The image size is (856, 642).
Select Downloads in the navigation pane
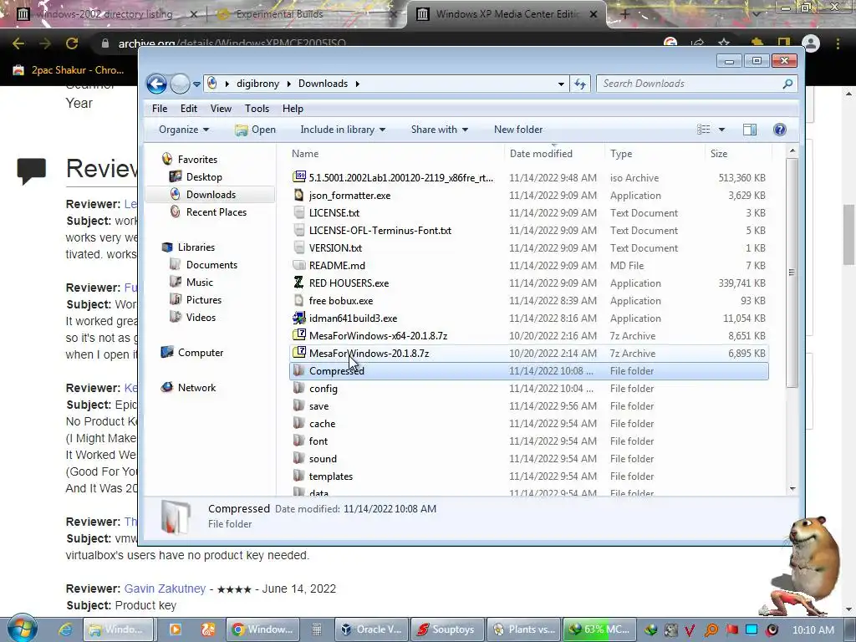(211, 194)
